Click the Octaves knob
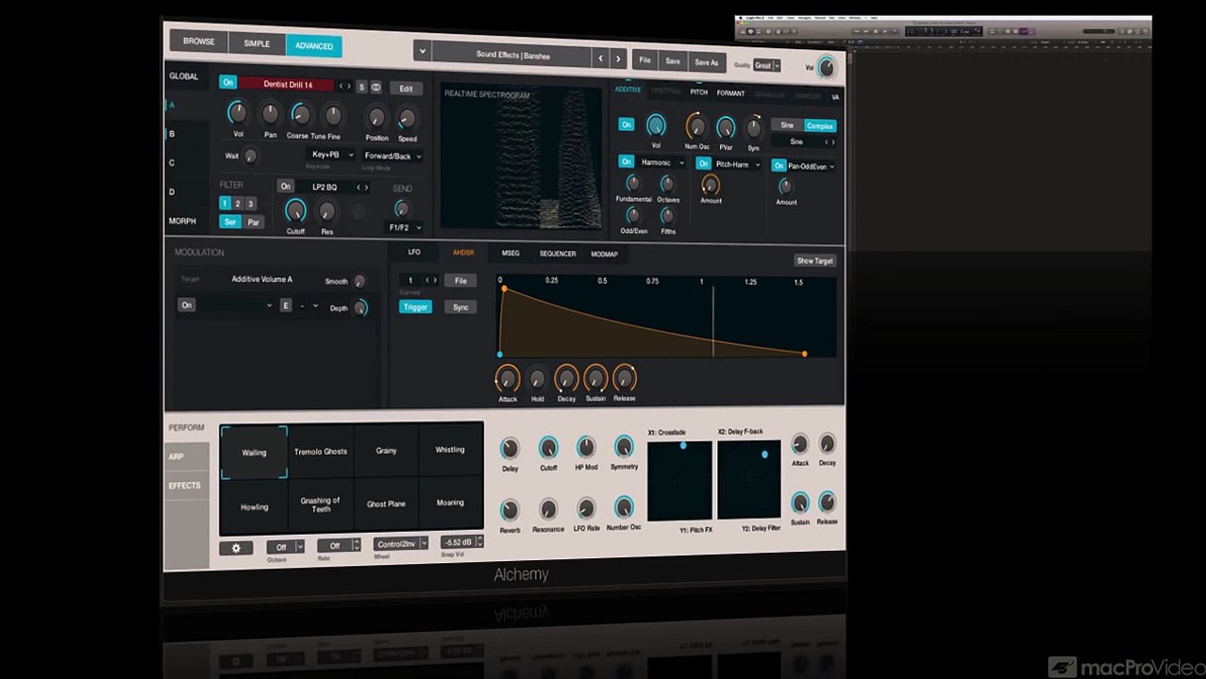This screenshot has width=1206, height=679. click(x=667, y=184)
